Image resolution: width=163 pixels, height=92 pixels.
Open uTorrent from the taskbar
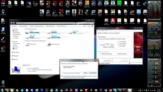pyautogui.click(x=52, y=90)
